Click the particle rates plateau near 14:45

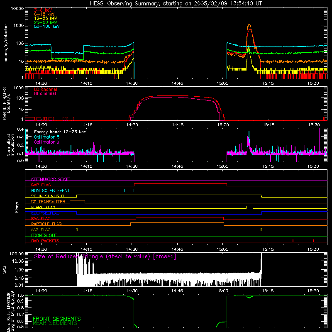(x=178, y=96)
